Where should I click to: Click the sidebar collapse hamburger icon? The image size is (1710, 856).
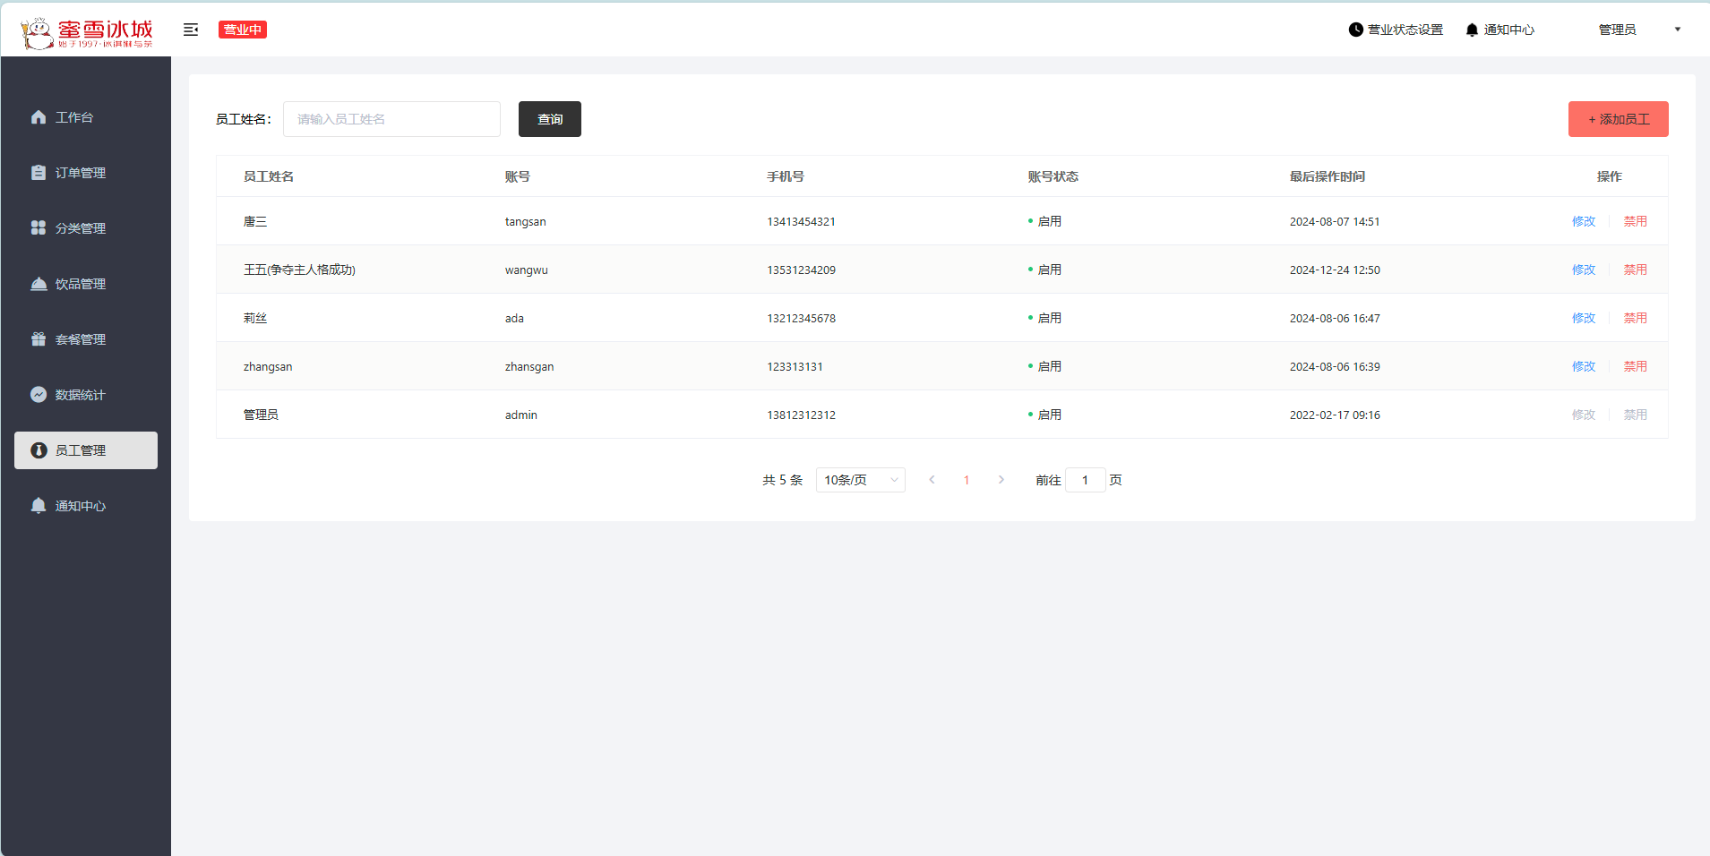(x=191, y=30)
